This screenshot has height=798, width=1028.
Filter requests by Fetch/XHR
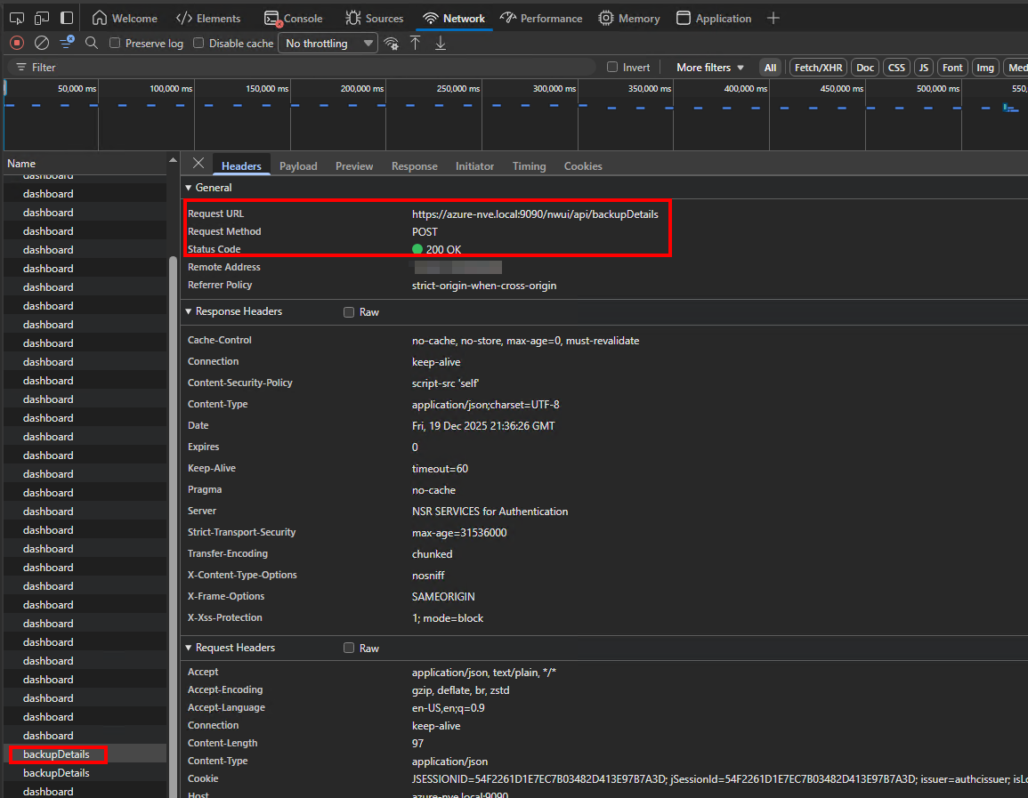pos(818,68)
